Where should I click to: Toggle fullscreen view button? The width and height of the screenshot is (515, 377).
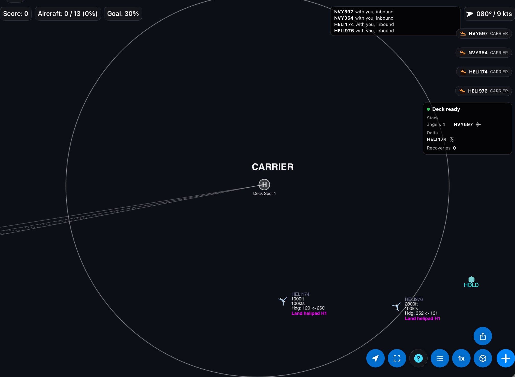pos(397,358)
